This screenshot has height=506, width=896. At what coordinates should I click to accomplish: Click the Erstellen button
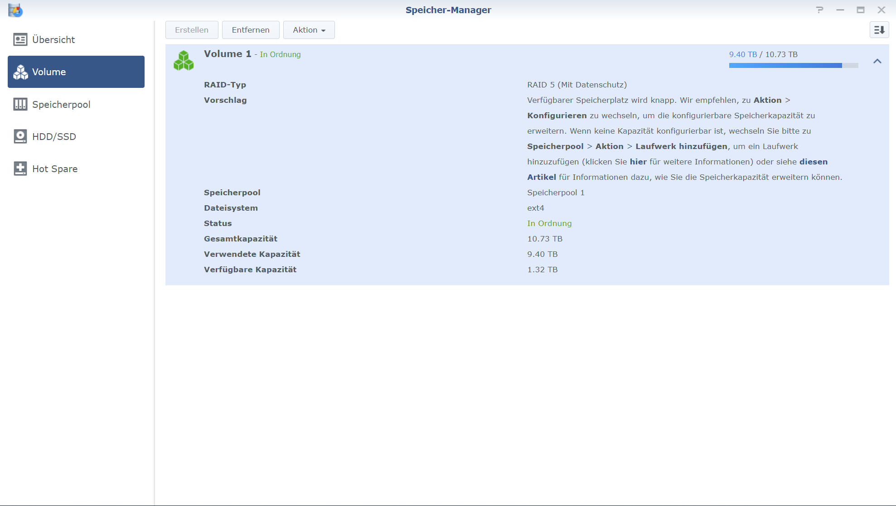click(x=192, y=30)
